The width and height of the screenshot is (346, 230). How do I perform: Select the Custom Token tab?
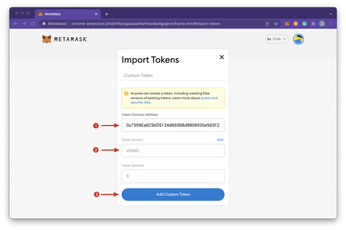tap(138, 76)
